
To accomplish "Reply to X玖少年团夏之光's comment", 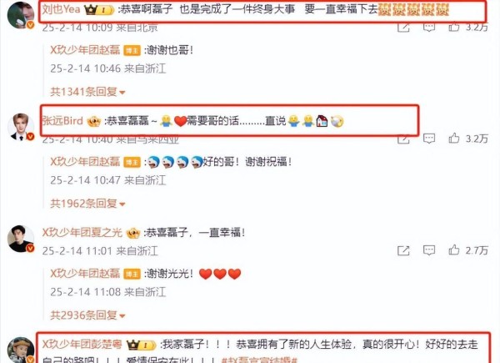I will pos(429,250).
